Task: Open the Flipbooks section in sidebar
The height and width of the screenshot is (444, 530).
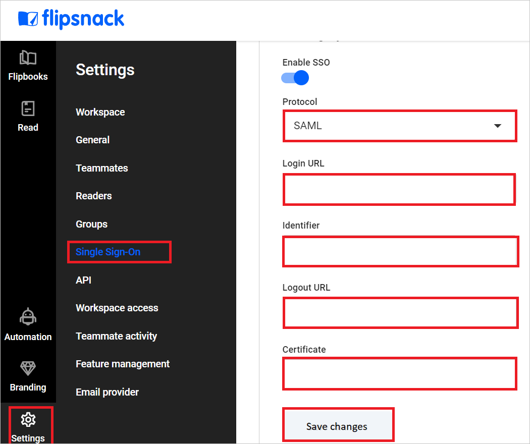Action: click(x=28, y=66)
